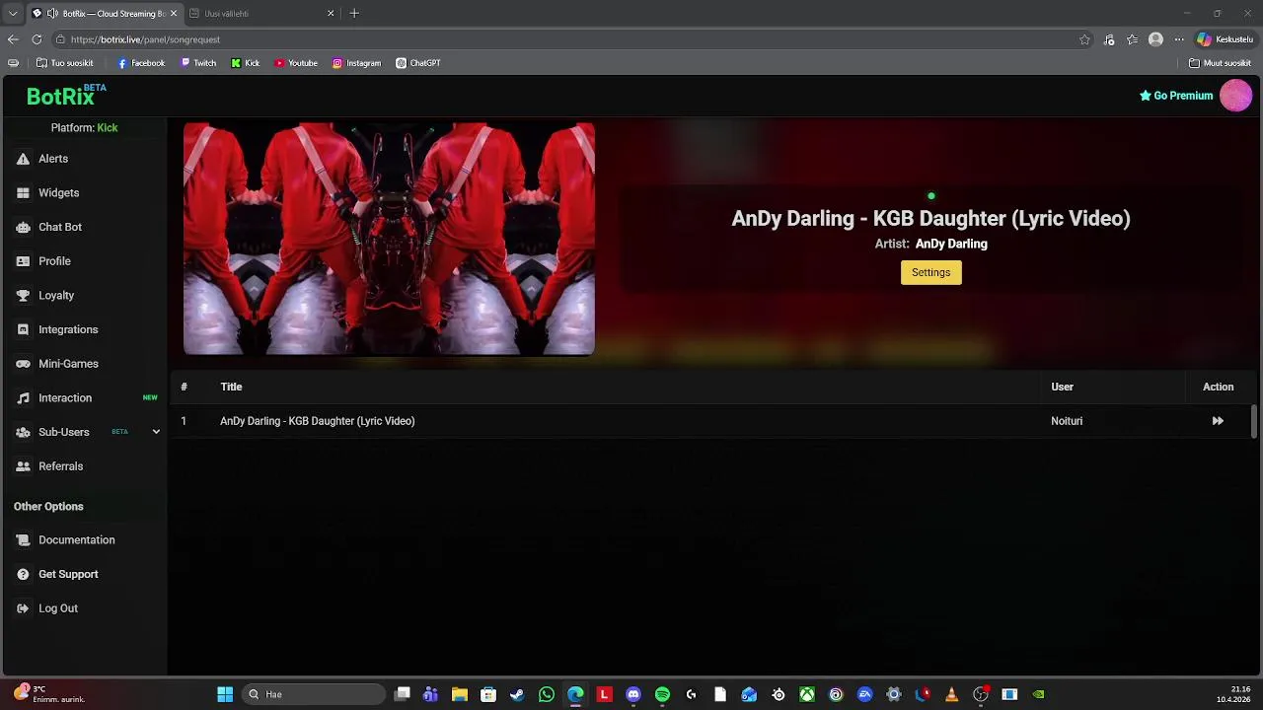Open the pink user avatar menu
The height and width of the screenshot is (710, 1263).
coord(1235,96)
